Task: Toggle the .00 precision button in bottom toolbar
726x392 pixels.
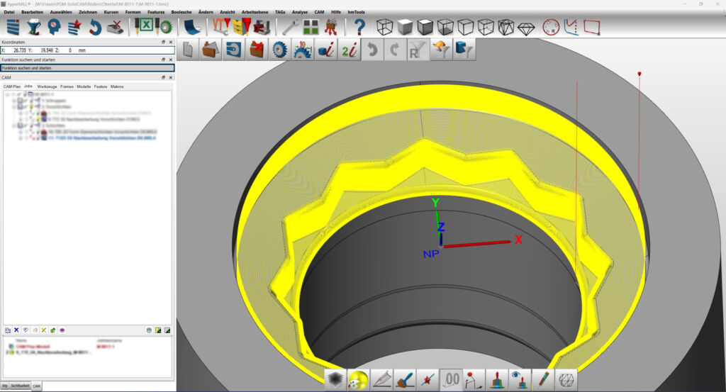Action: click(x=451, y=380)
